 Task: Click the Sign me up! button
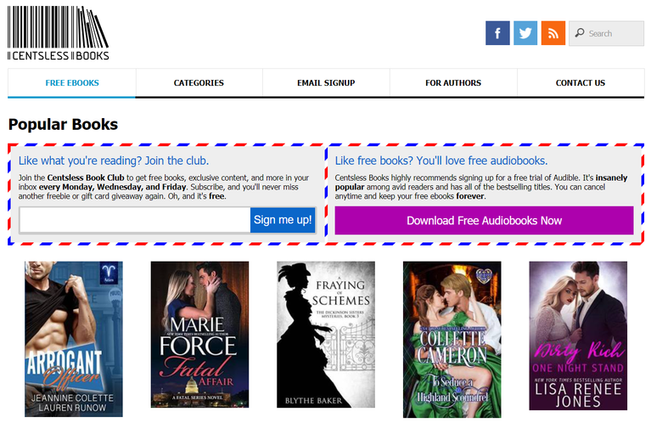pos(283,220)
